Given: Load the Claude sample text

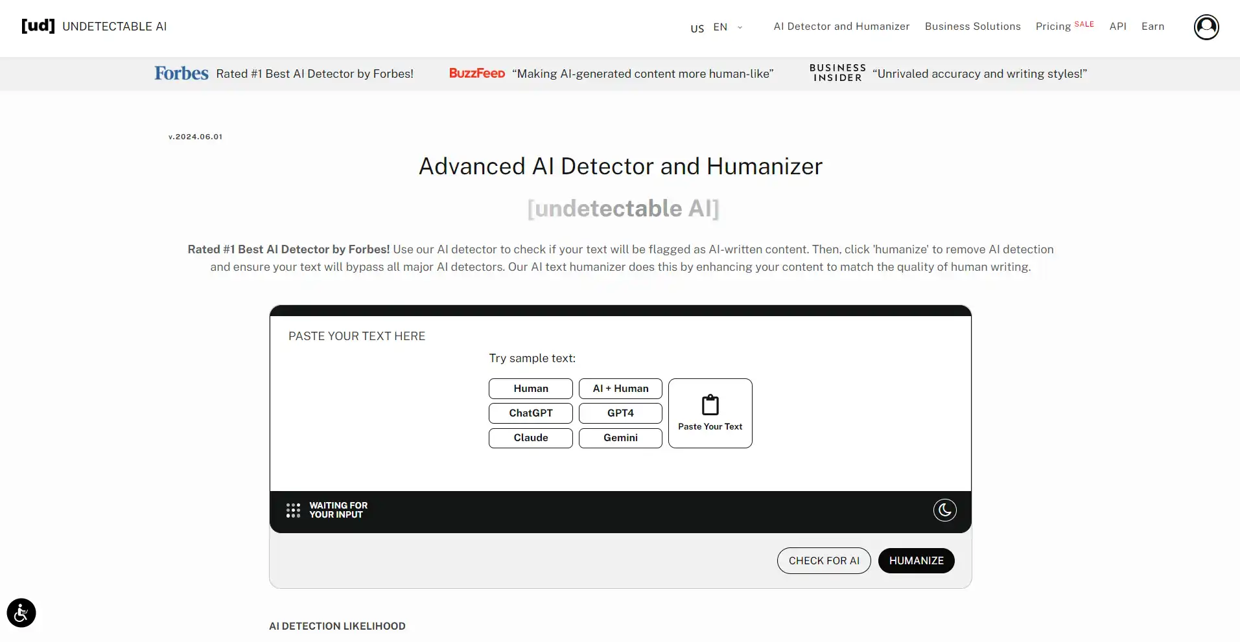Looking at the screenshot, I should (x=531, y=438).
